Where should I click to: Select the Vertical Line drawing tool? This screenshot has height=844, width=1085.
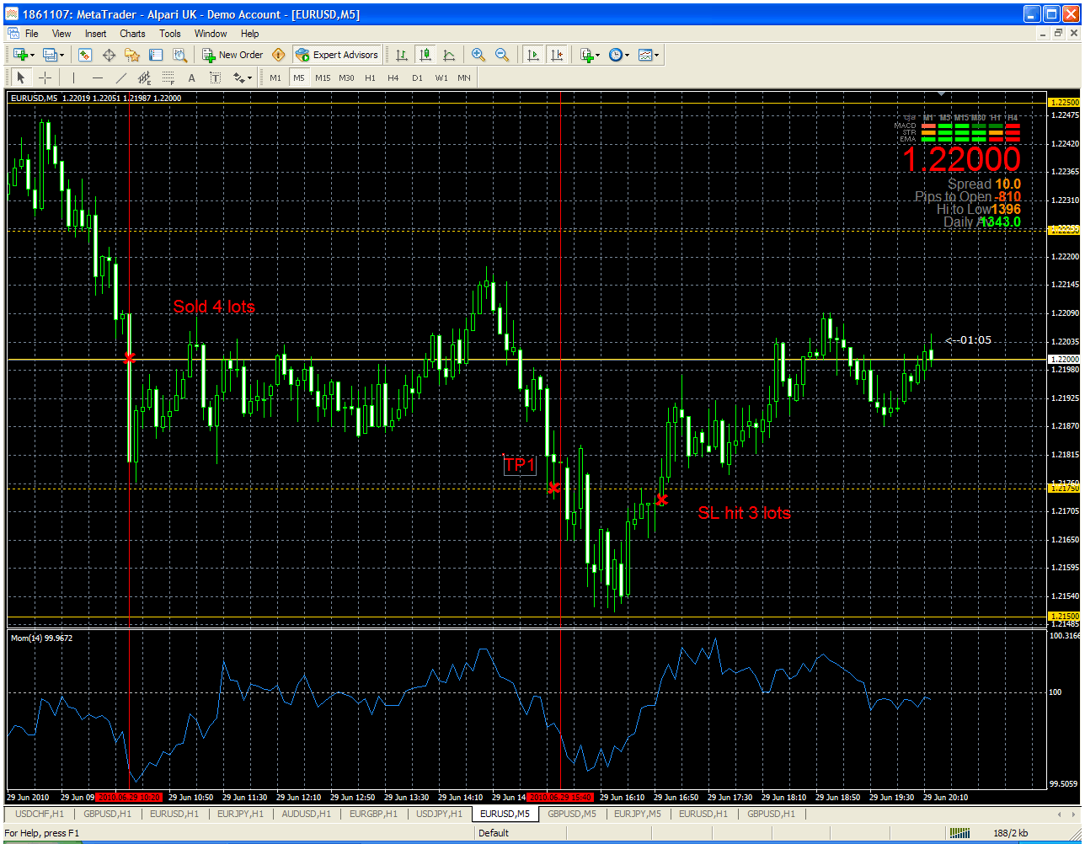[x=73, y=77]
